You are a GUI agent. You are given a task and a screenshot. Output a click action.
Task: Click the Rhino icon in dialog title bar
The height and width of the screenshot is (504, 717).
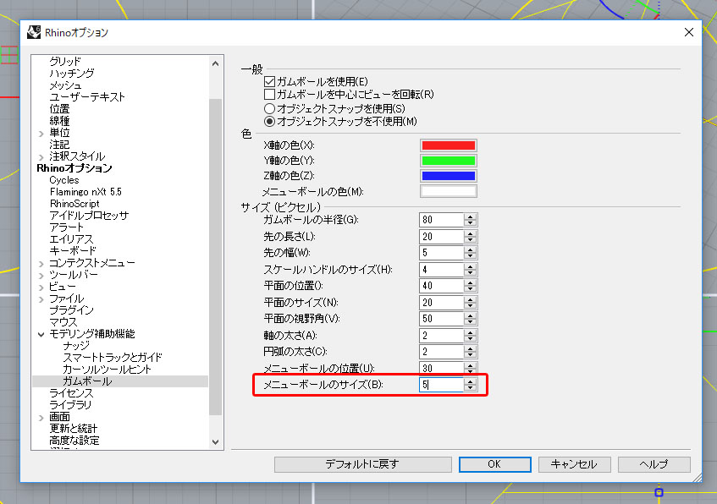[x=34, y=32]
